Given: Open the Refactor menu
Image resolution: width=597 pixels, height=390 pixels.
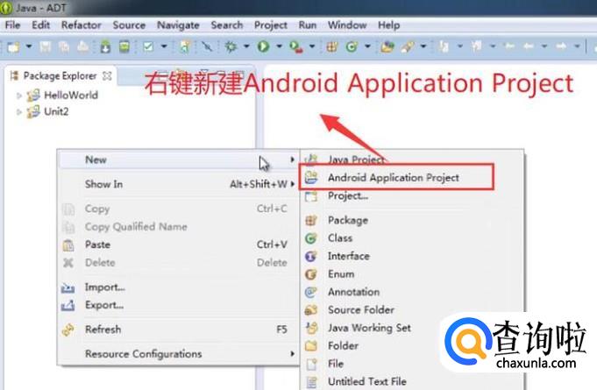Looking at the screenshot, I should (x=82, y=25).
